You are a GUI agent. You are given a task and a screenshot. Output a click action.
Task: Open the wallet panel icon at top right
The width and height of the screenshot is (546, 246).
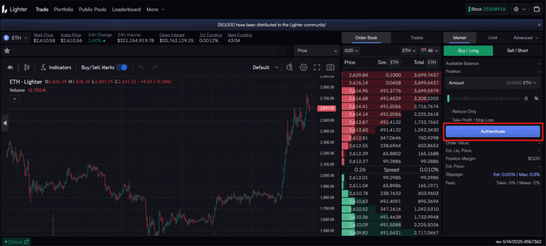(536, 10)
